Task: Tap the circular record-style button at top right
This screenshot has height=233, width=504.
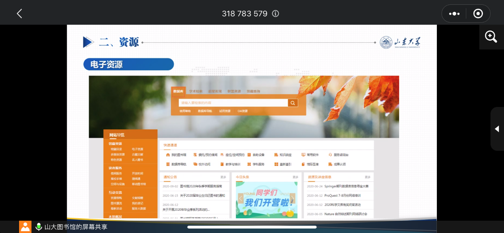Action: (x=478, y=14)
